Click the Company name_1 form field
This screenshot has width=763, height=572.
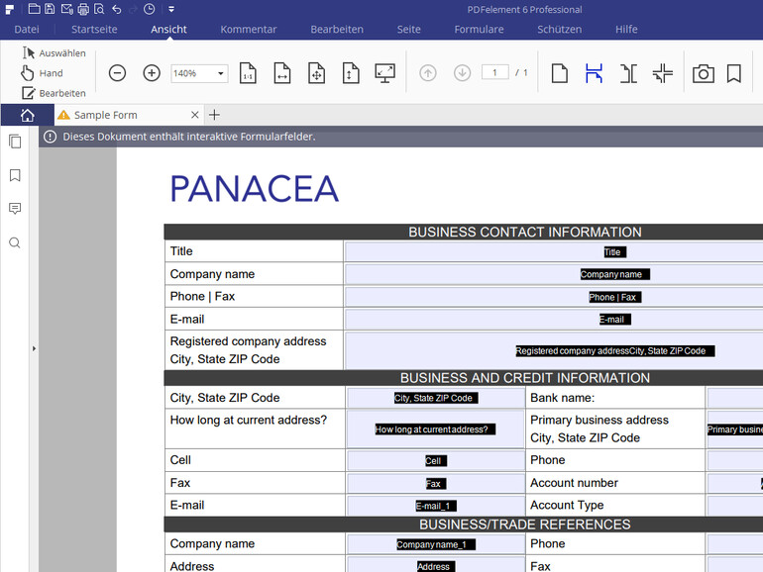pyautogui.click(x=436, y=544)
